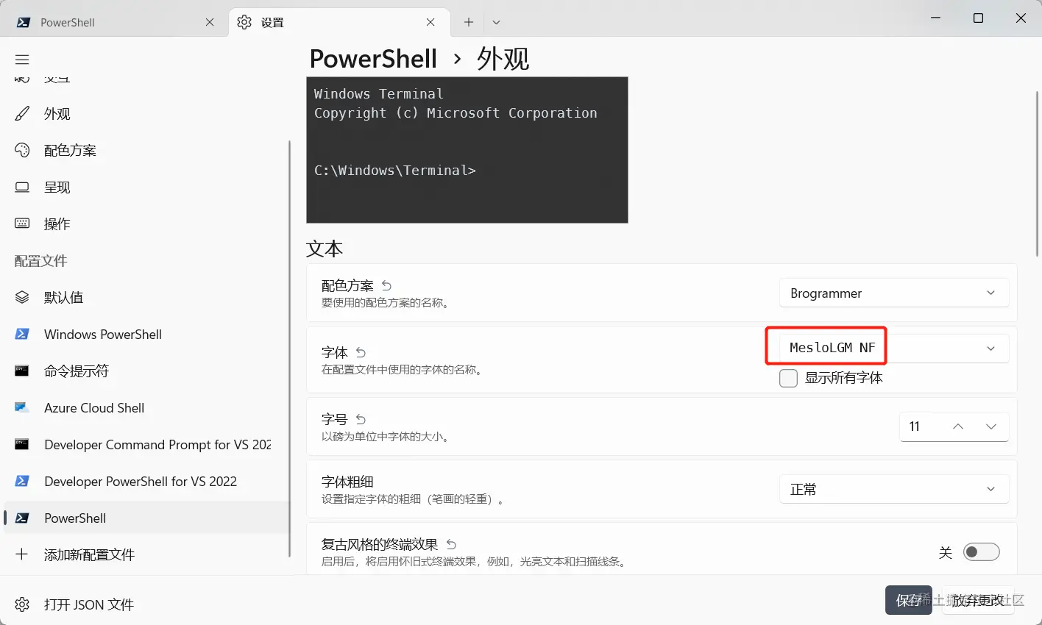Click the font size field showing 11
The image size is (1042, 625).
coord(920,426)
